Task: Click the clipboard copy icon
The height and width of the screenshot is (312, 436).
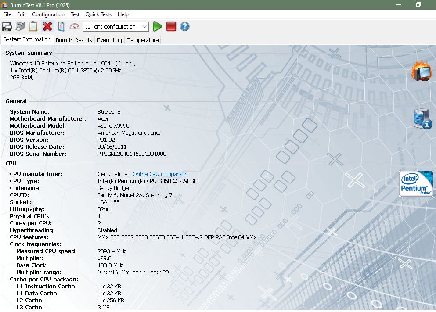Action: click(33, 27)
